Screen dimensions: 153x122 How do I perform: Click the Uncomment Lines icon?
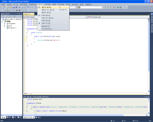click(x=25, y=10)
